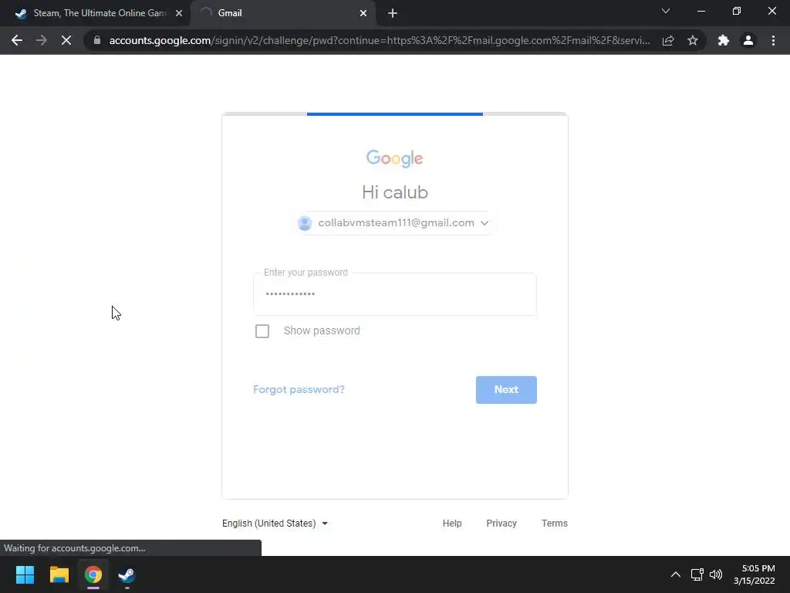Click the Google logo
Screen dimensions: 790x593
(394, 158)
